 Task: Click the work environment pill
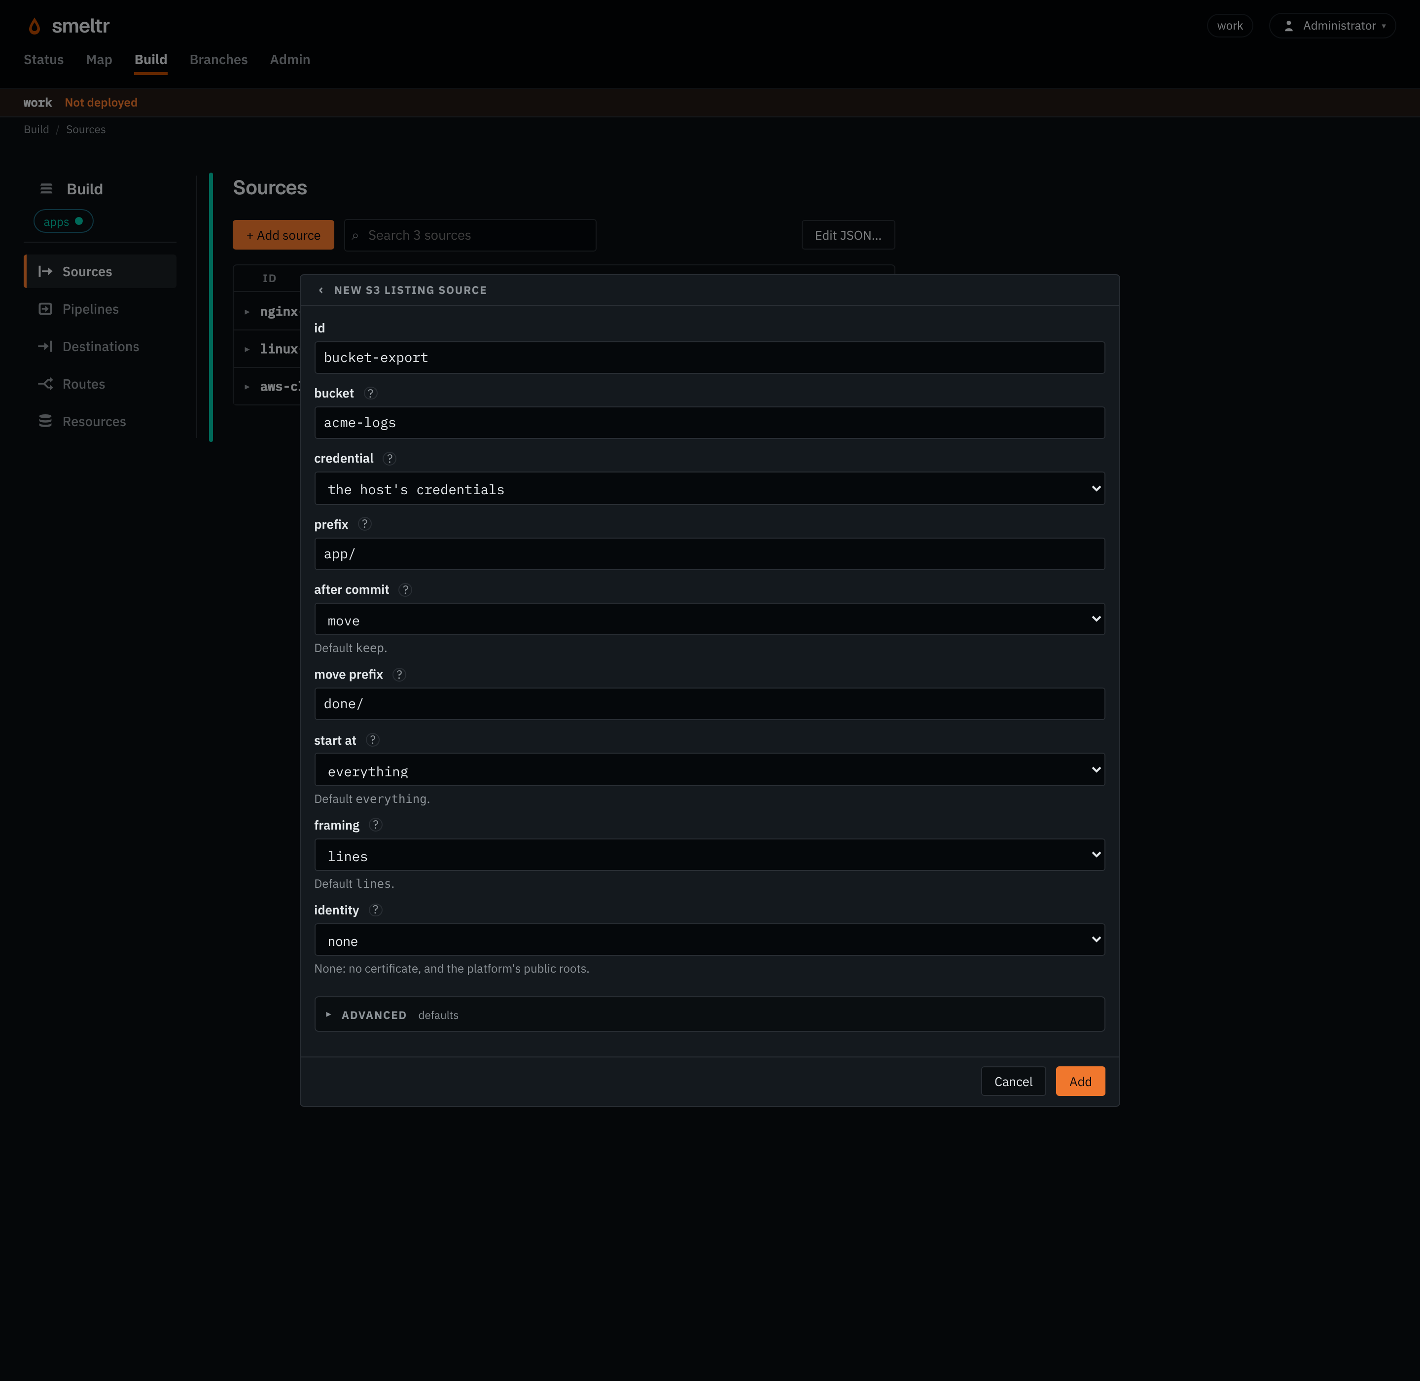(x=1230, y=26)
